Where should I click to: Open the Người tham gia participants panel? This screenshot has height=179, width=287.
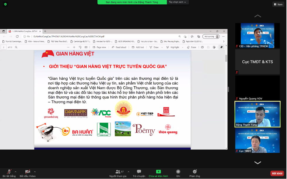pos(118,173)
